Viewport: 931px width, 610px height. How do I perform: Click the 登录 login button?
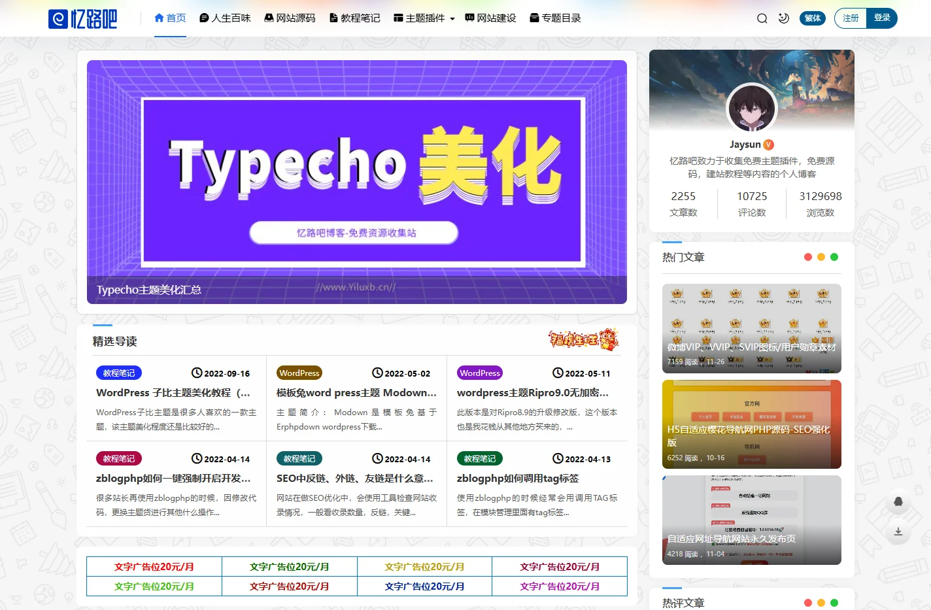pyautogui.click(x=882, y=18)
